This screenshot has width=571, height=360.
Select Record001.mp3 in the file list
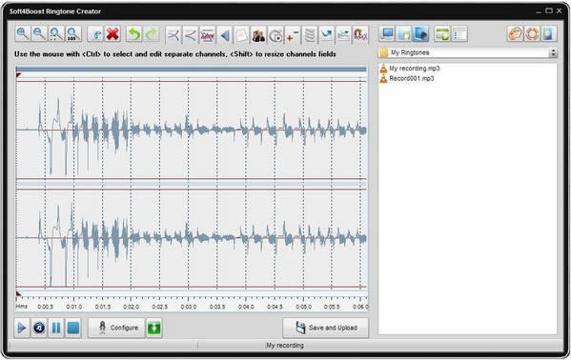[x=407, y=78]
